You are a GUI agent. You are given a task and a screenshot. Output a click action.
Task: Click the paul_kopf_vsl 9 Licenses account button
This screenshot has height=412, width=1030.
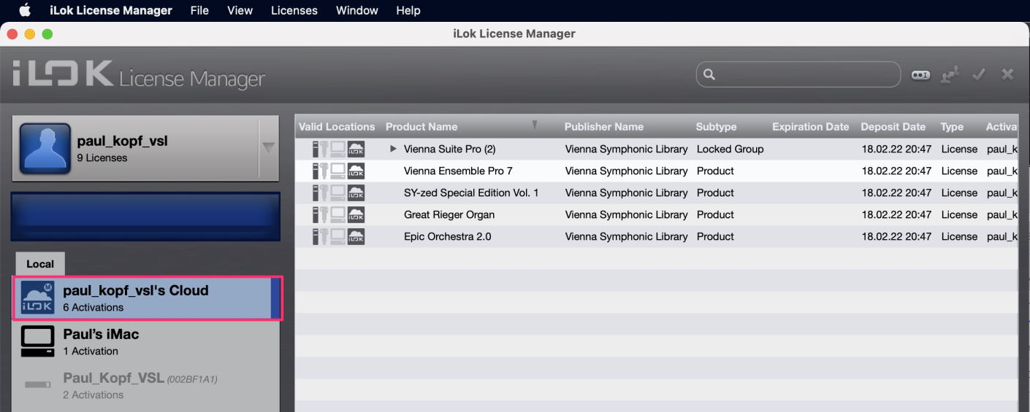pos(145,148)
